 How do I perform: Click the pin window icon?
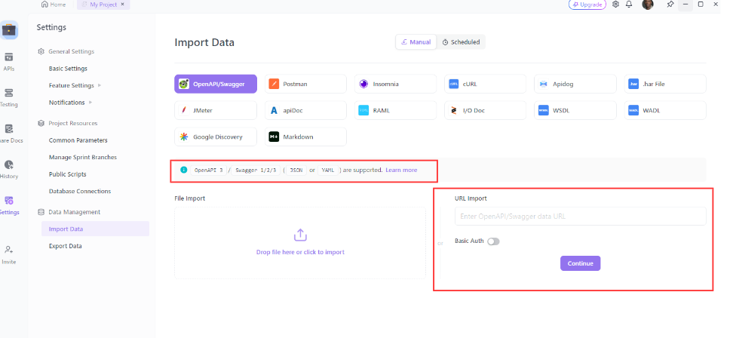[670, 5]
